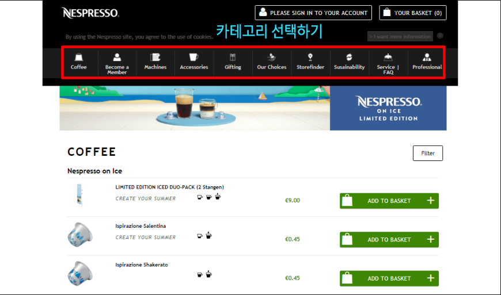Go to Accessories category
501x295 pixels.
click(194, 62)
